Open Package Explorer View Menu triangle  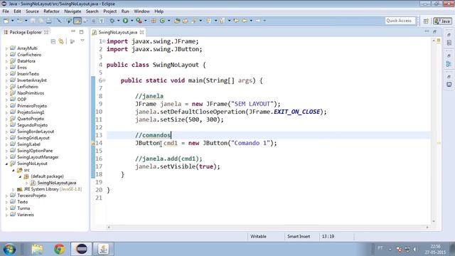[82, 41]
